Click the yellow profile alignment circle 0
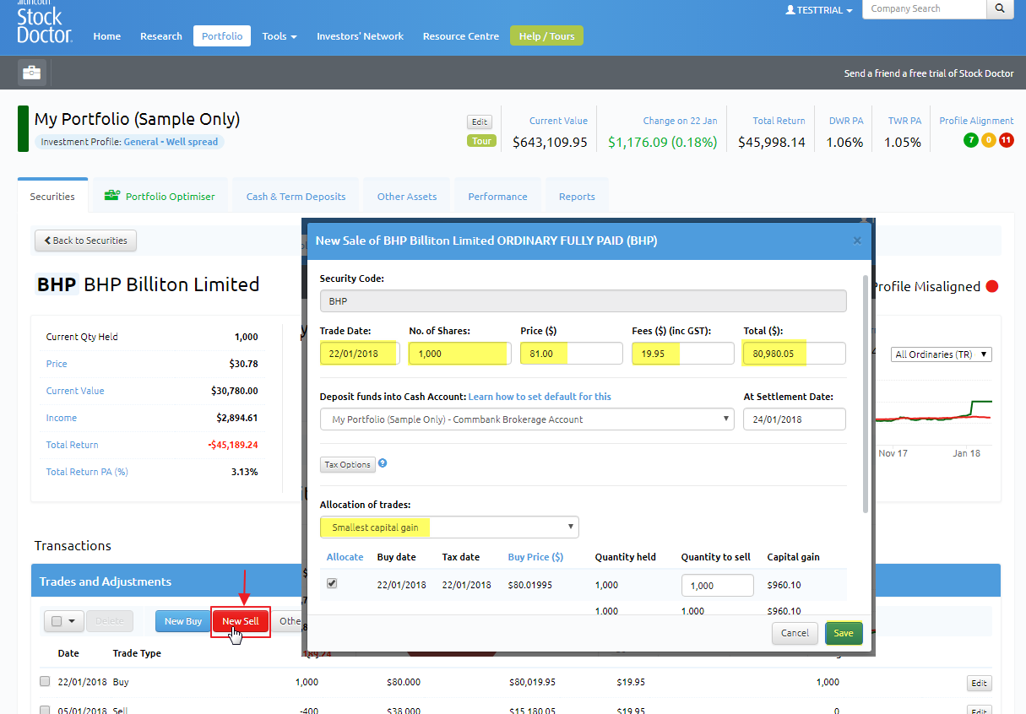Screen dimensions: 1026x714 (988, 140)
